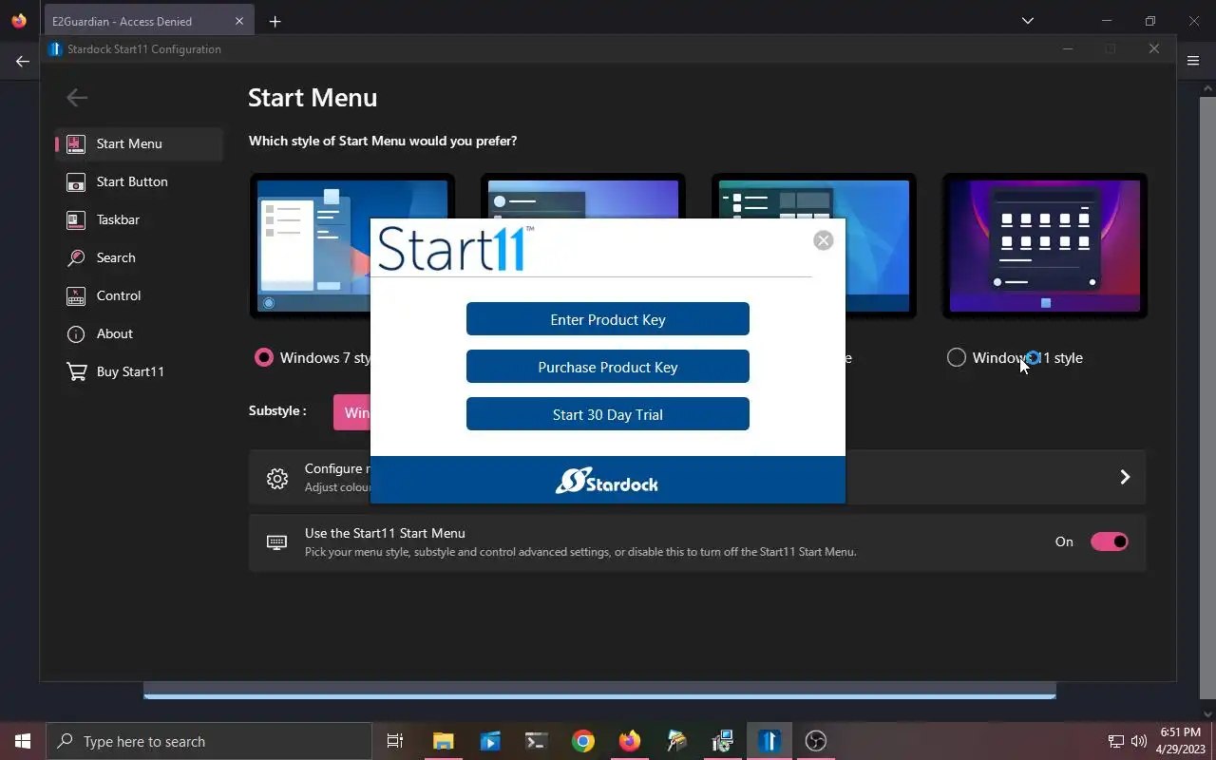Open Firefox from the taskbar

point(629,741)
